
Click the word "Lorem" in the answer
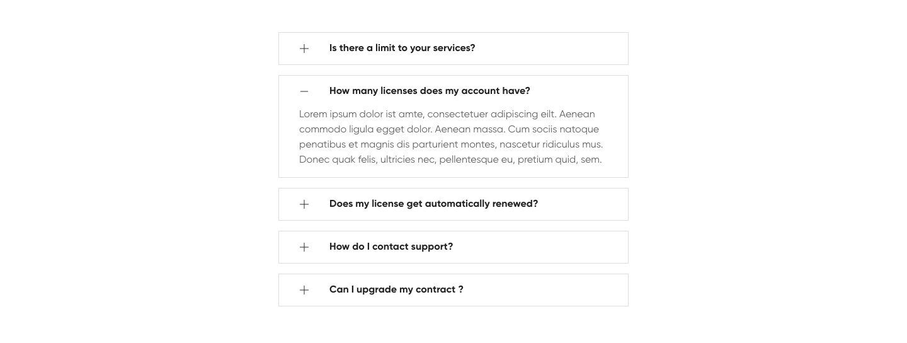pos(313,114)
